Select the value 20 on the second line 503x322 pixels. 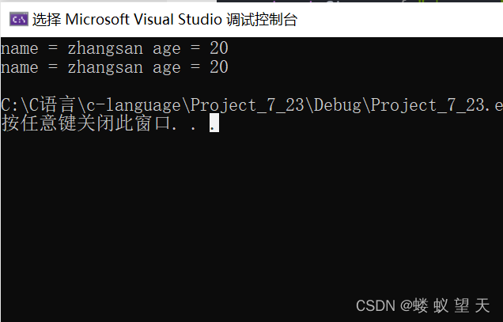pyautogui.click(x=219, y=66)
